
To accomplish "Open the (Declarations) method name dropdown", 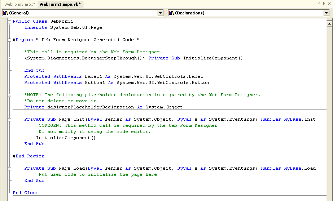I will (326, 13).
